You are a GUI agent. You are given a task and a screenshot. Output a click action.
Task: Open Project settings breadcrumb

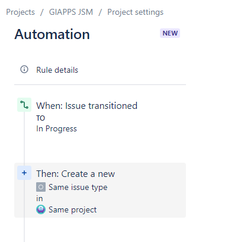[x=135, y=12]
